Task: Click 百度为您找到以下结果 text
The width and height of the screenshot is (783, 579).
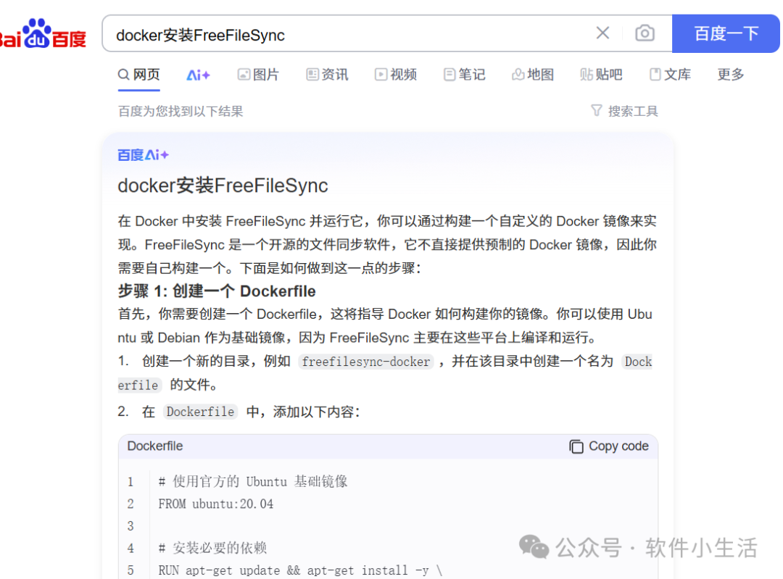Action: coord(181,112)
